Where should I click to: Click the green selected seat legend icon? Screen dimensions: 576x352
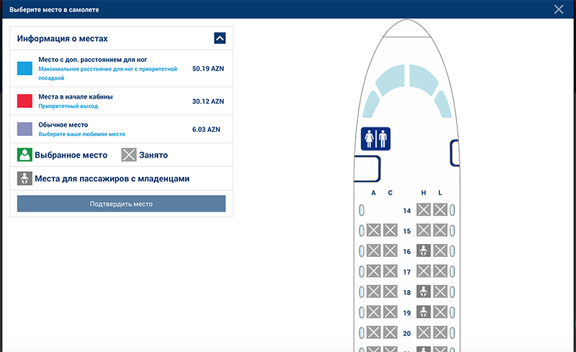(24, 155)
